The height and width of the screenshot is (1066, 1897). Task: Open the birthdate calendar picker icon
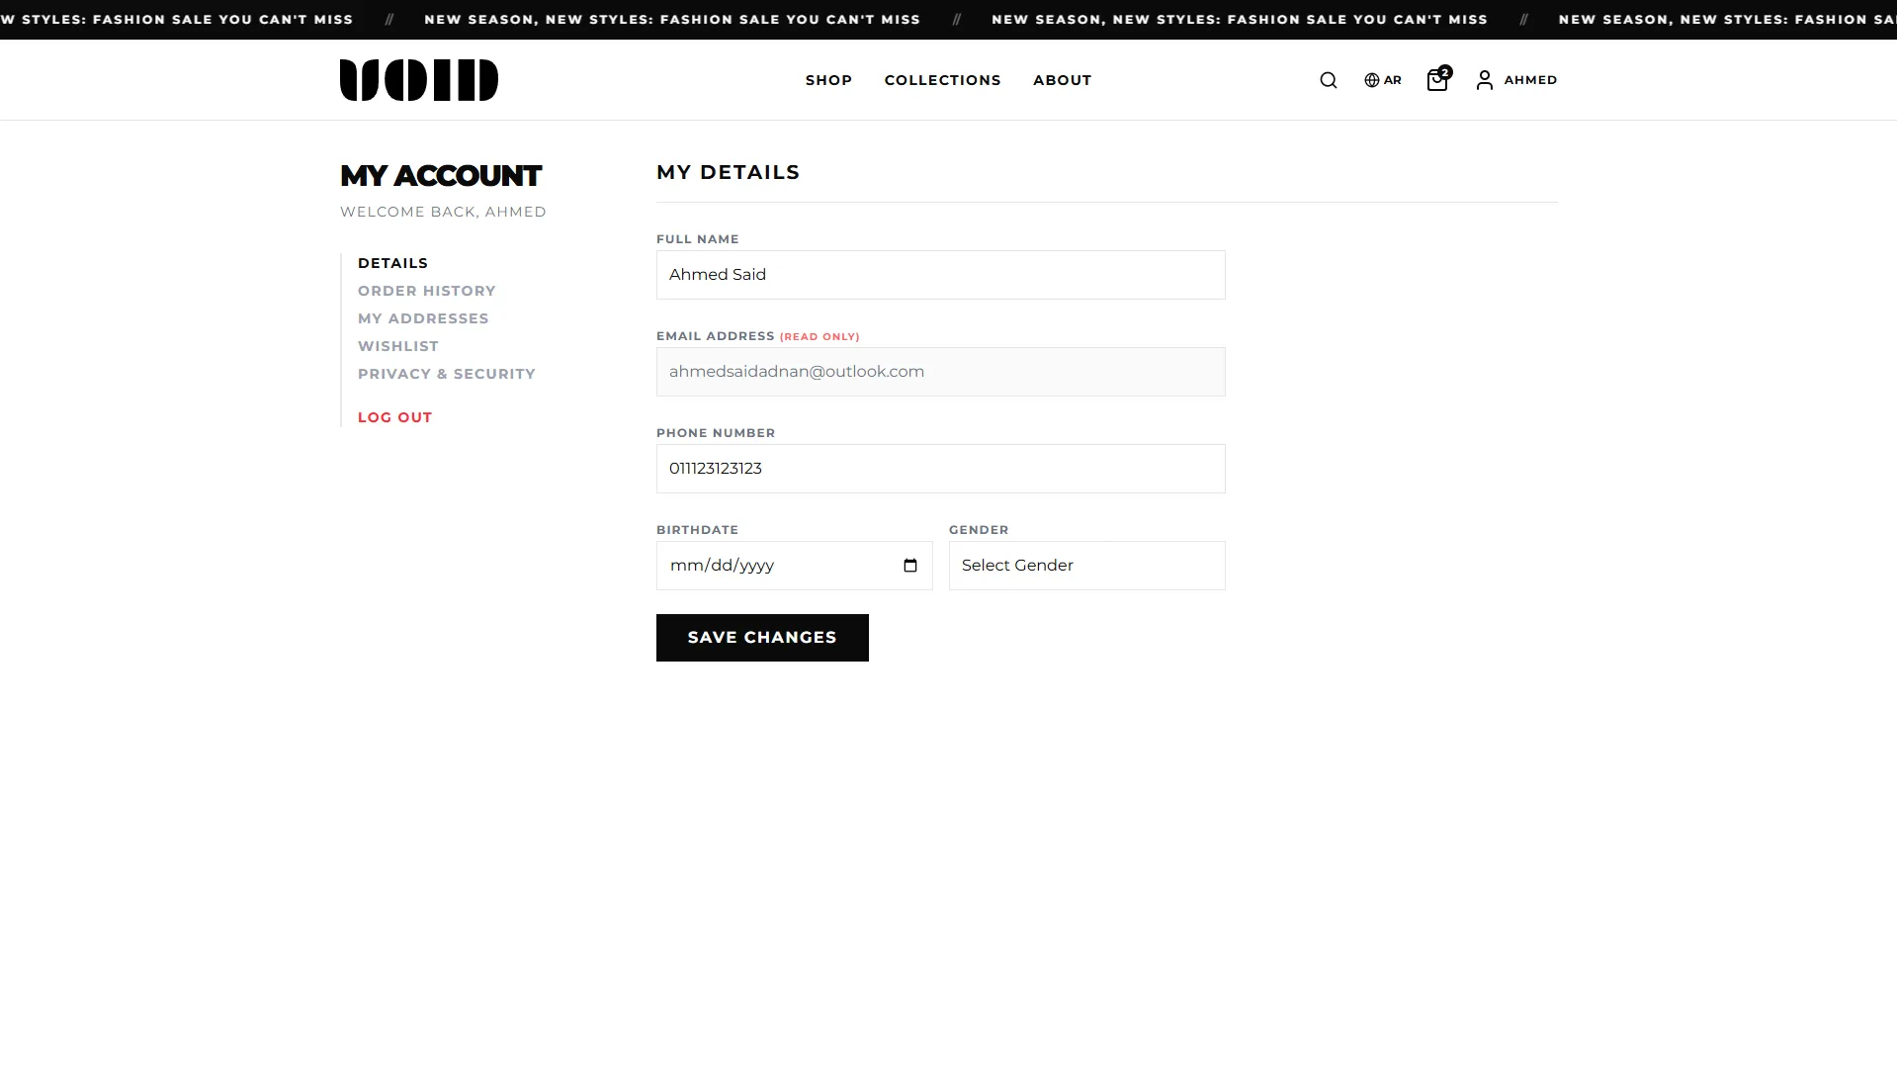910,566
